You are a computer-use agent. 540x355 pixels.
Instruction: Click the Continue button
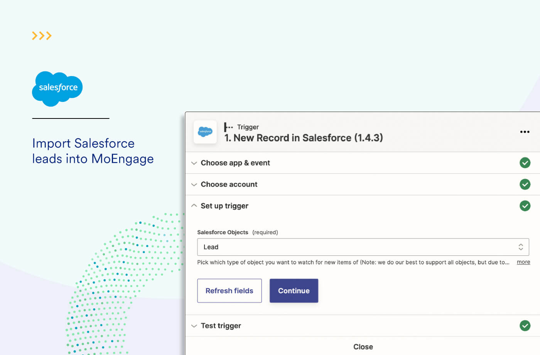[x=294, y=291]
